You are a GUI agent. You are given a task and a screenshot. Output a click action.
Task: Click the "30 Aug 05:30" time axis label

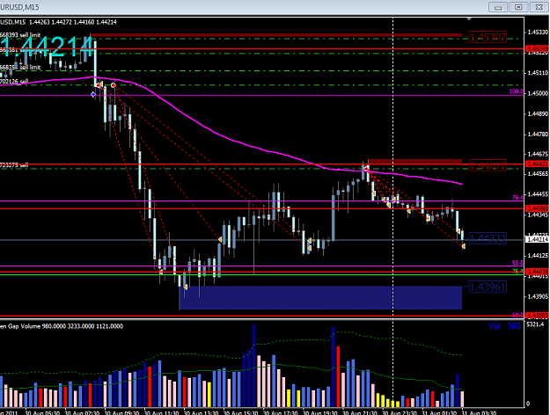tap(42, 412)
